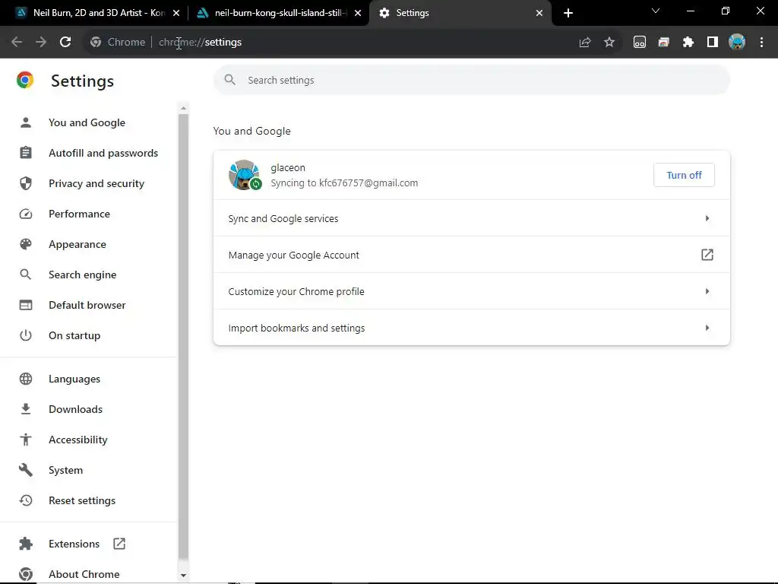Toggle the browser side panel icon
Screen dimensions: 778x584
pos(713,43)
